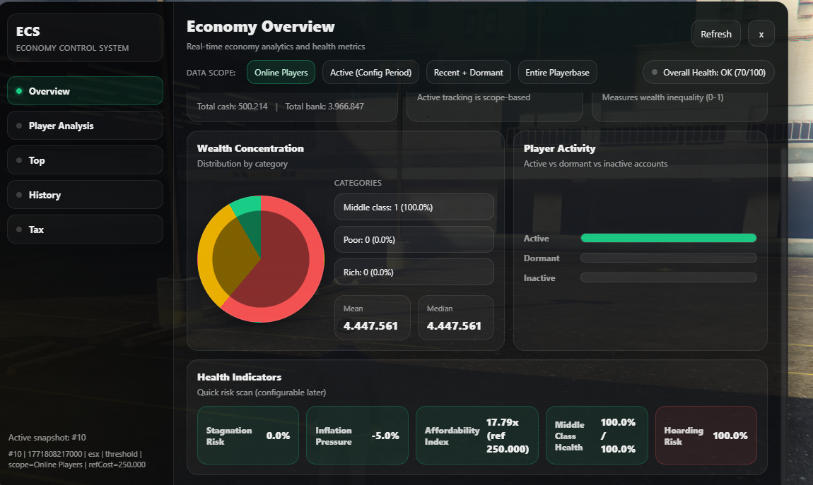This screenshot has height=485, width=813.
Task: Click the grey dot in Overall Health badge
Action: coord(655,73)
